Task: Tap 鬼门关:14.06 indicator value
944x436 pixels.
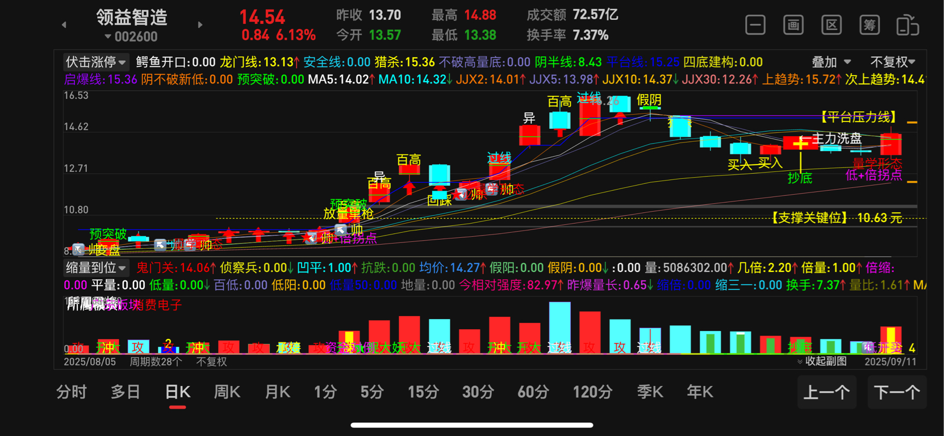Action: click(x=177, y=267)
